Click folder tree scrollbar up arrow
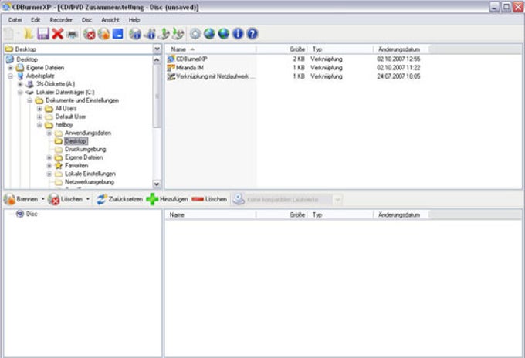 [157, 60]
